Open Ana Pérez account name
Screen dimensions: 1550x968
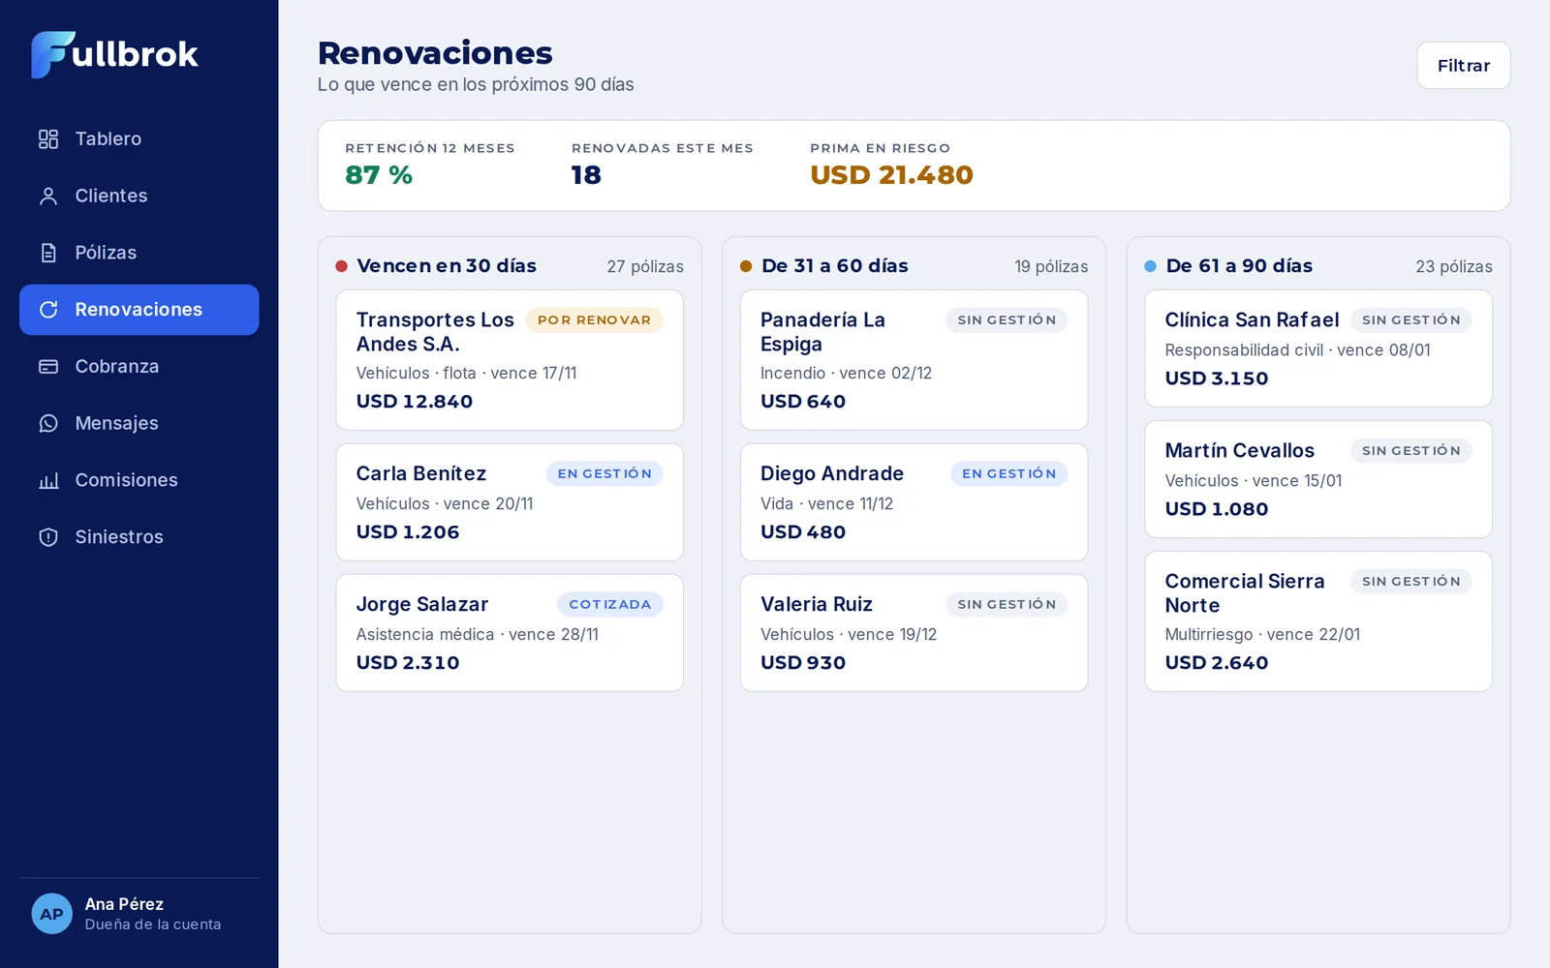pyautogui.click(x=124, y=904)
